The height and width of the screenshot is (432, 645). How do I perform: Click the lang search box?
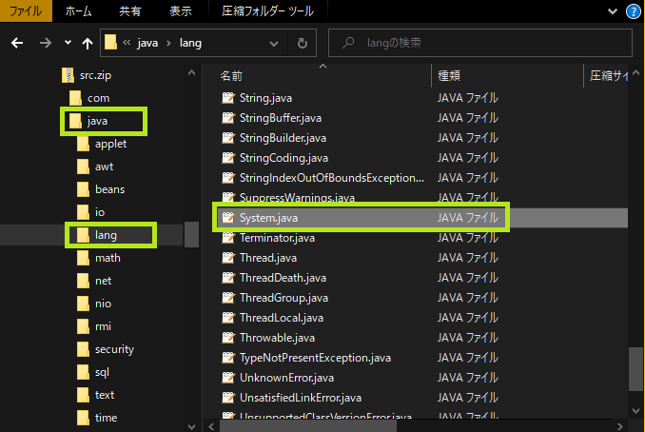click(480, 43)
